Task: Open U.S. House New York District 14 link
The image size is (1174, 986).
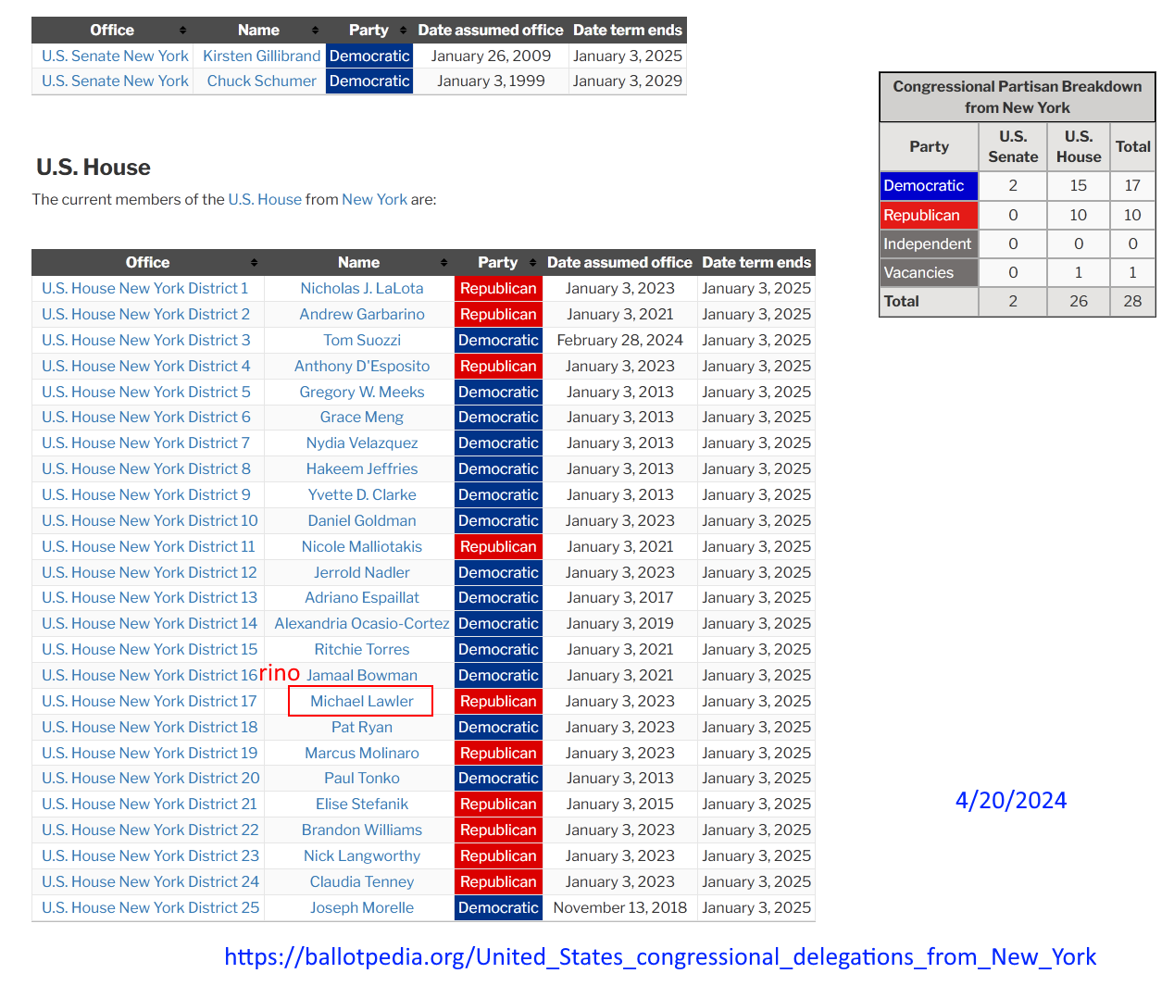Action: pyautogui.click(x=150, y=624)
